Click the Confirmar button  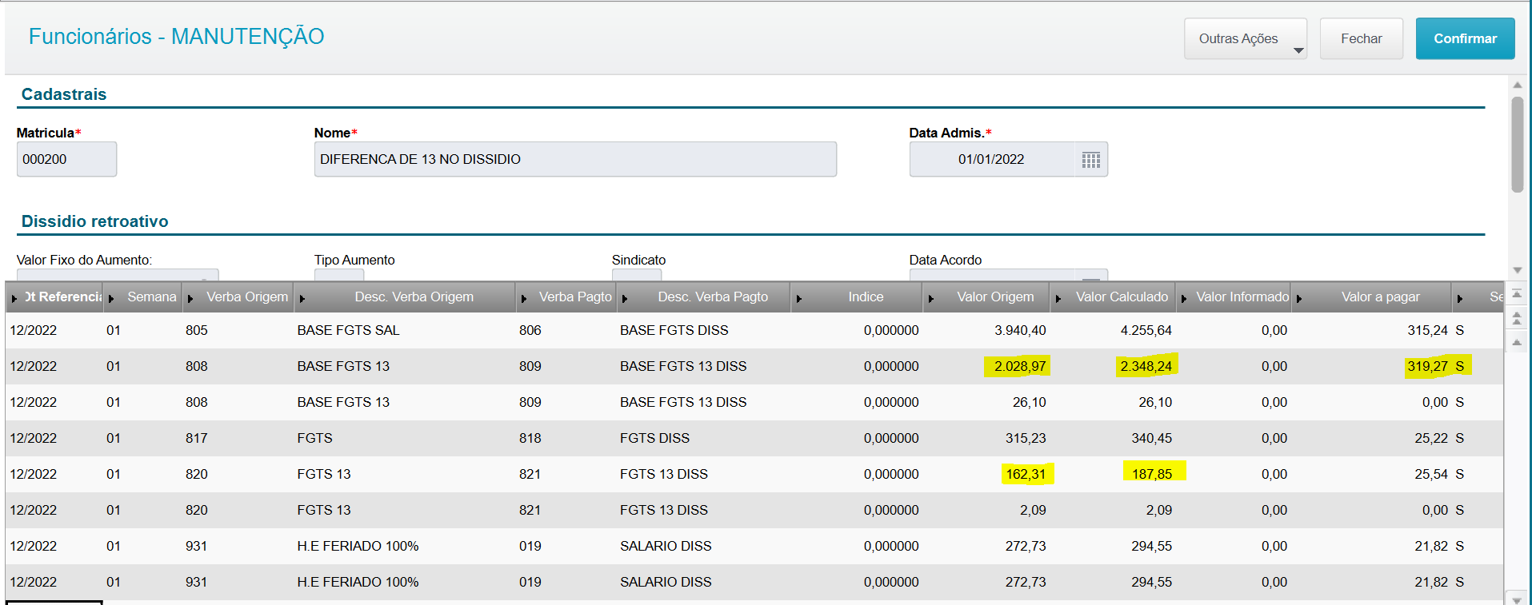[1465, 38]
